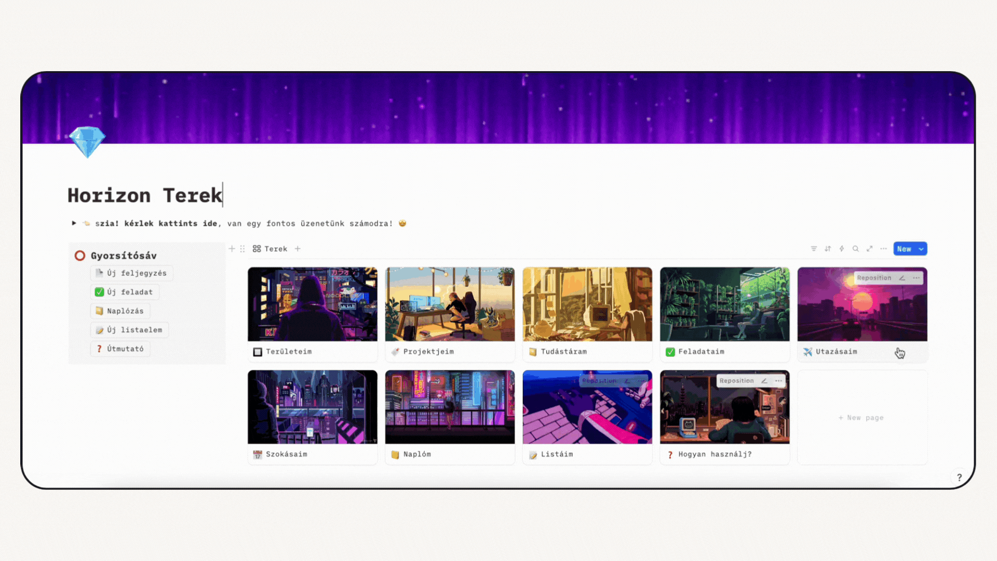Image resolution: width=997 pixels, height=561 pixels.
Task: Open Új feladat quick action
Action: (x=125, y=292)
